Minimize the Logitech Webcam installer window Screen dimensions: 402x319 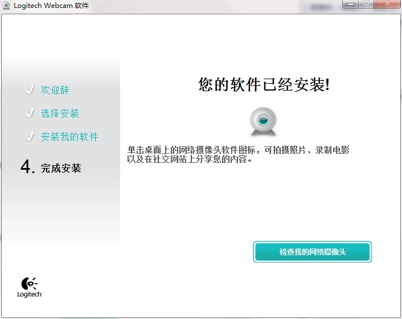[x=350, y=4]
